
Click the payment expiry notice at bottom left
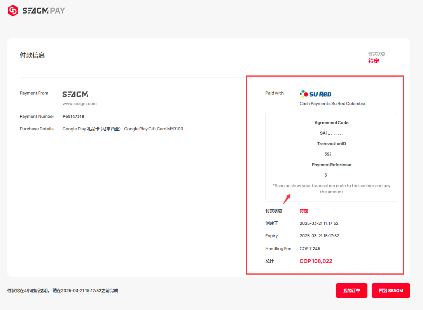[x=63, y=291]
